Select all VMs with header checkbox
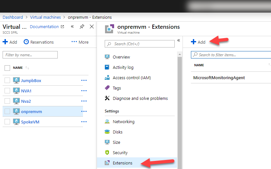 point(7,68)
